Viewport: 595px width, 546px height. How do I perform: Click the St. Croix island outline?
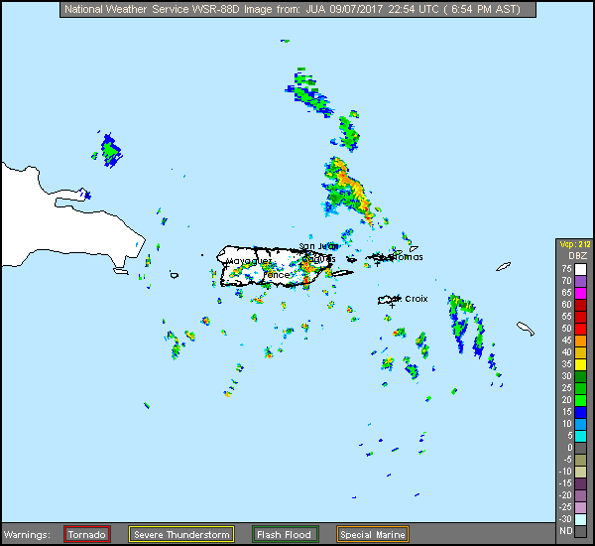click(387, 300)
